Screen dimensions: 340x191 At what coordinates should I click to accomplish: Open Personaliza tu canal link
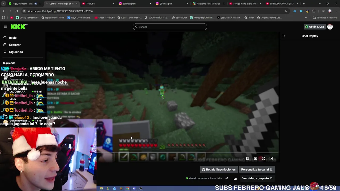(x=257, y=170)
